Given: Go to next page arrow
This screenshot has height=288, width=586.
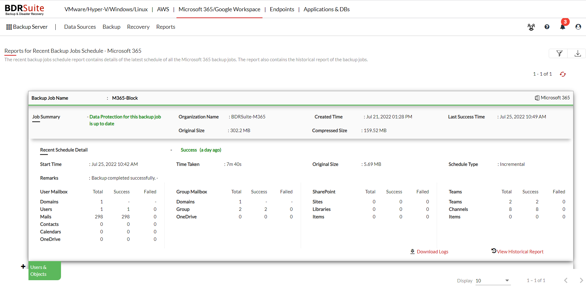Looking at the screenshot, I should (581, 280).
